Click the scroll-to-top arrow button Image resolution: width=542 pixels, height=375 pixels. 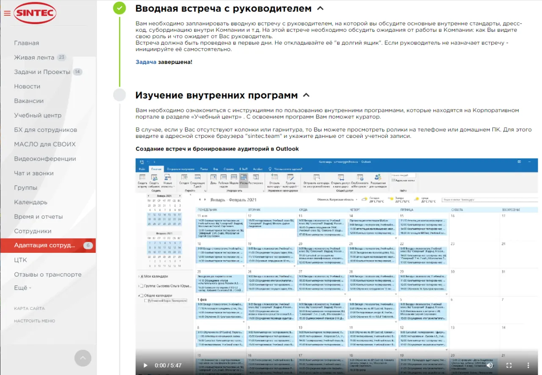(x=83, y=358)
